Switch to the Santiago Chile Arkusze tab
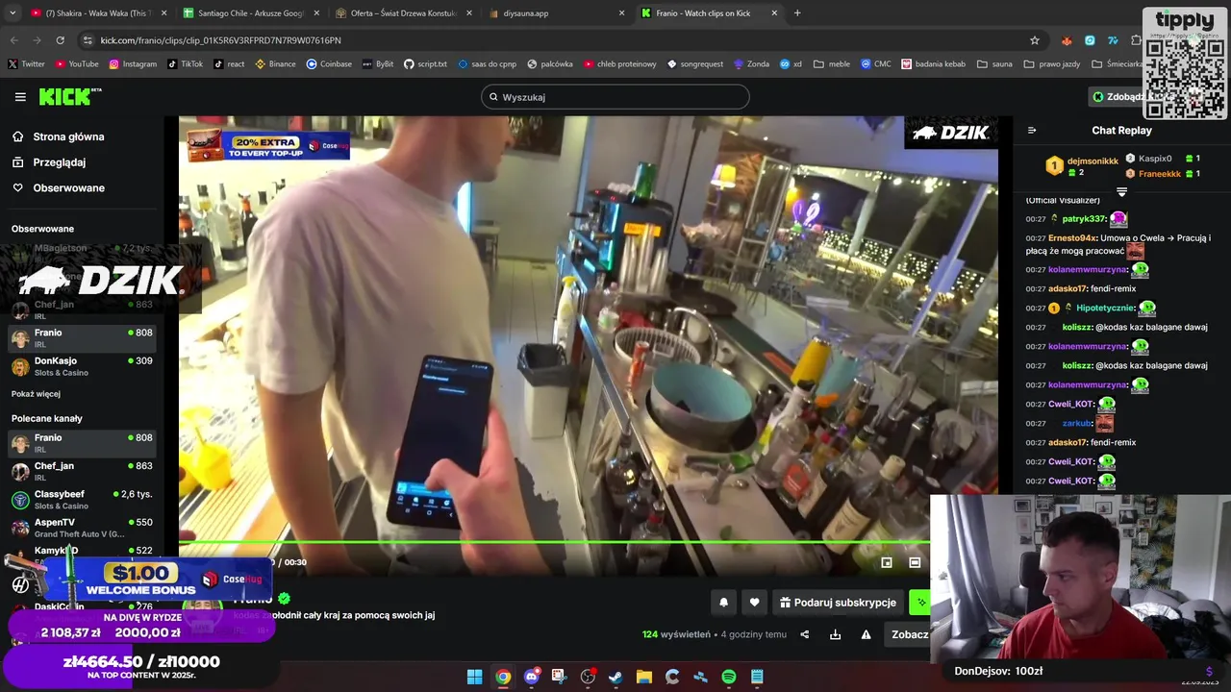This screenshot has height=692, width=1231. (250, 13)
